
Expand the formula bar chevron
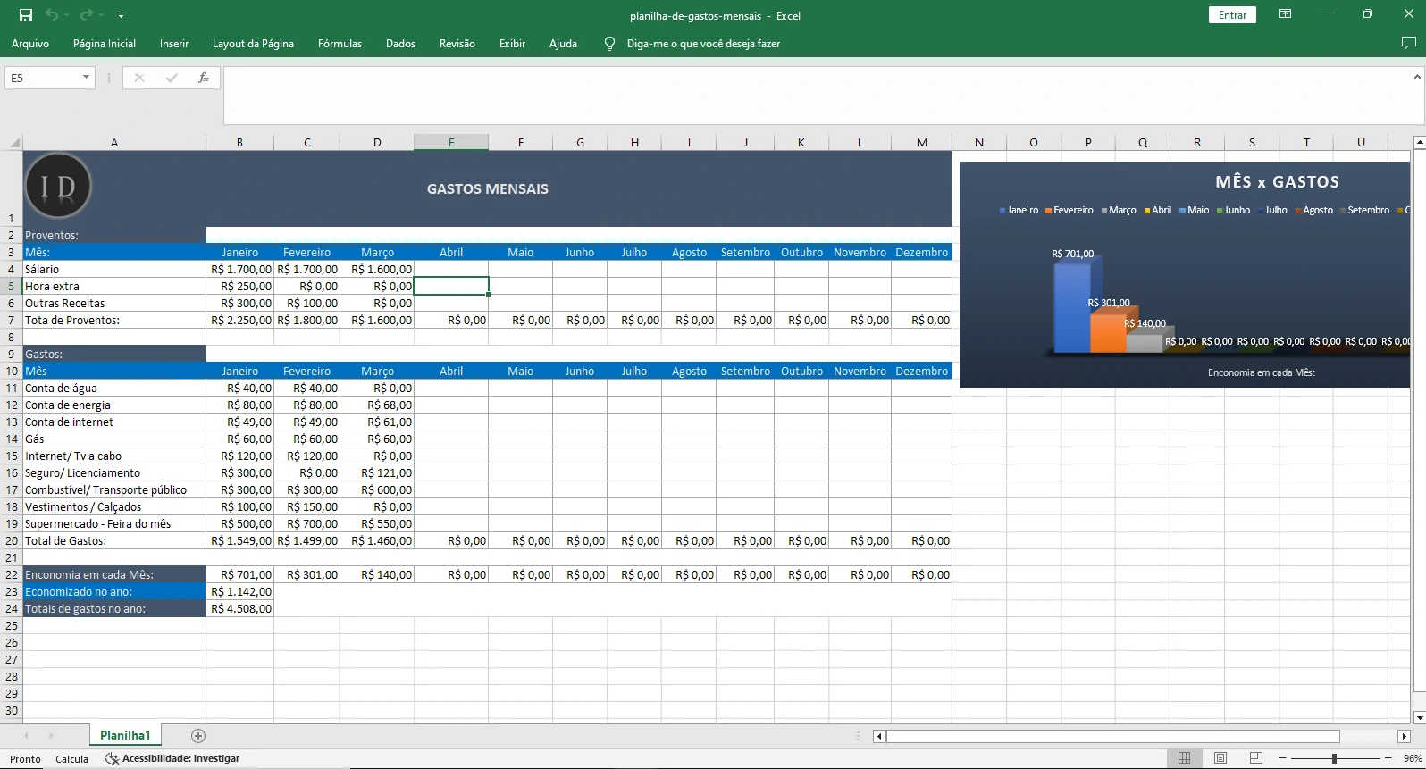coord(1416,78)
